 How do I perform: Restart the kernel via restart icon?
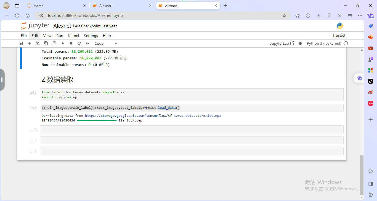79,43
